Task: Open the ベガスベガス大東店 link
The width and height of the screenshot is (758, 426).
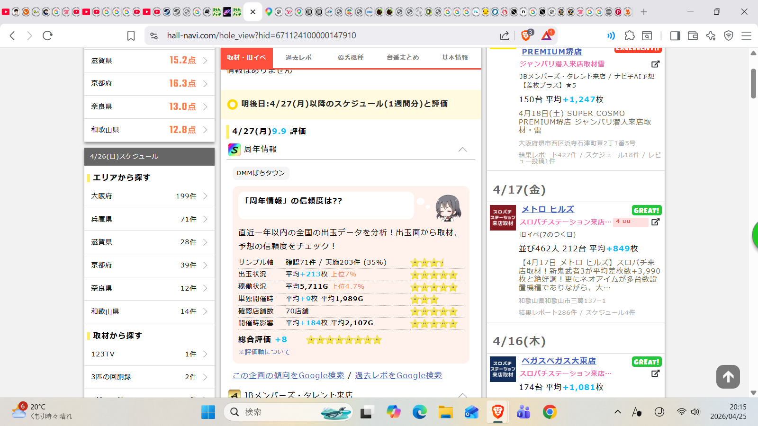Action: 559,361
